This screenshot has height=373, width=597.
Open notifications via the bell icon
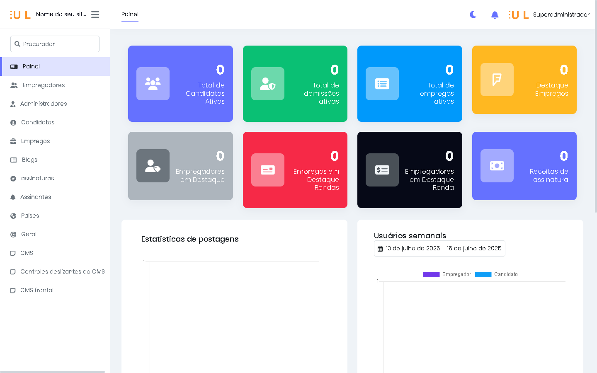tap(495, 15)
